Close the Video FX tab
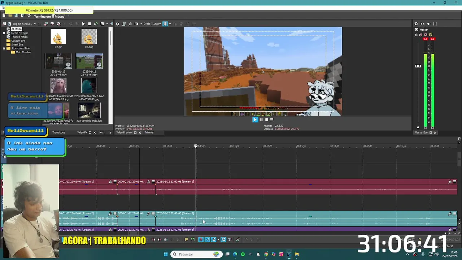Image resolution: width=462 pixels, height=260 pixels. tap(95, 133)
